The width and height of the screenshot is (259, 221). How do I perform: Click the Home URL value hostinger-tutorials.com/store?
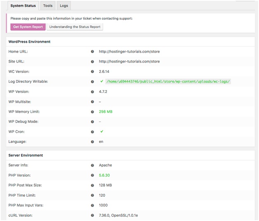(129, 51)
